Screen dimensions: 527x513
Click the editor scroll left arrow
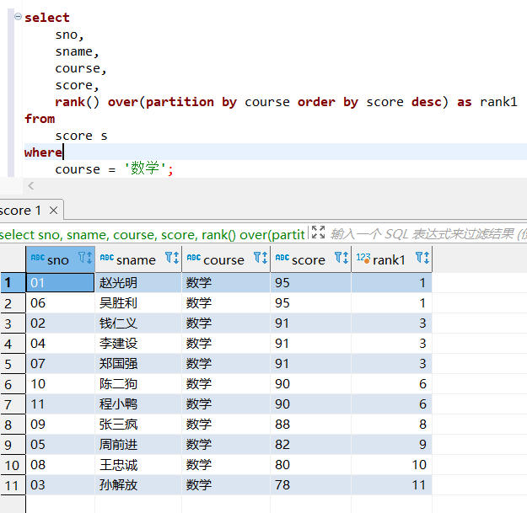point(31,185)
